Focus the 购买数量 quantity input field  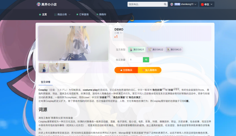(136, 60)
